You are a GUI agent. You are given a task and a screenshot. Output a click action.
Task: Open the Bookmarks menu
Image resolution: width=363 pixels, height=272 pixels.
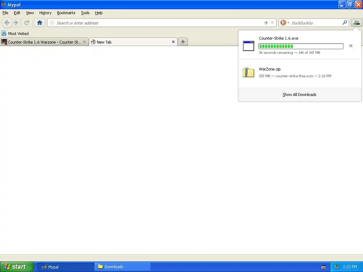pyautogui.click(x=66, y=13)
